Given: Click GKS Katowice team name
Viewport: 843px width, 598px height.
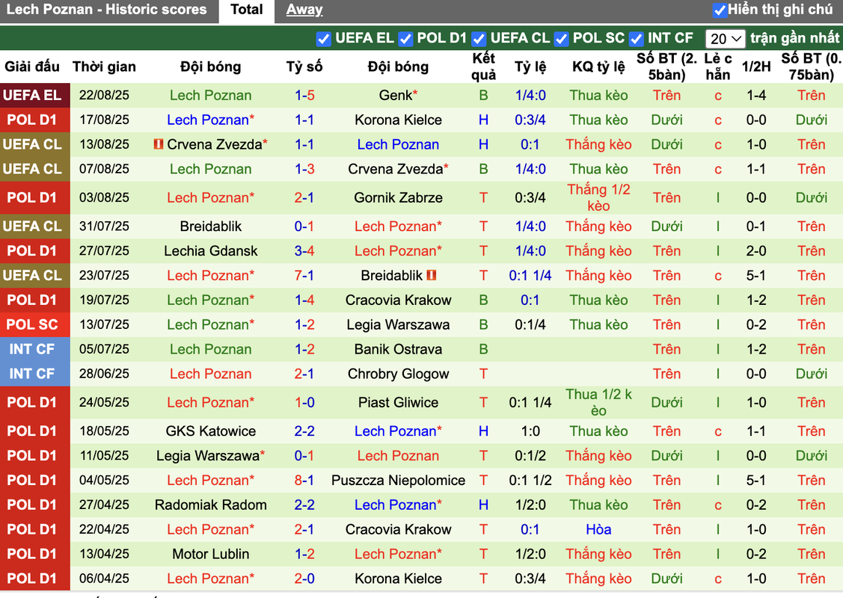Looking at the screenshot, I should click(211, 431).
